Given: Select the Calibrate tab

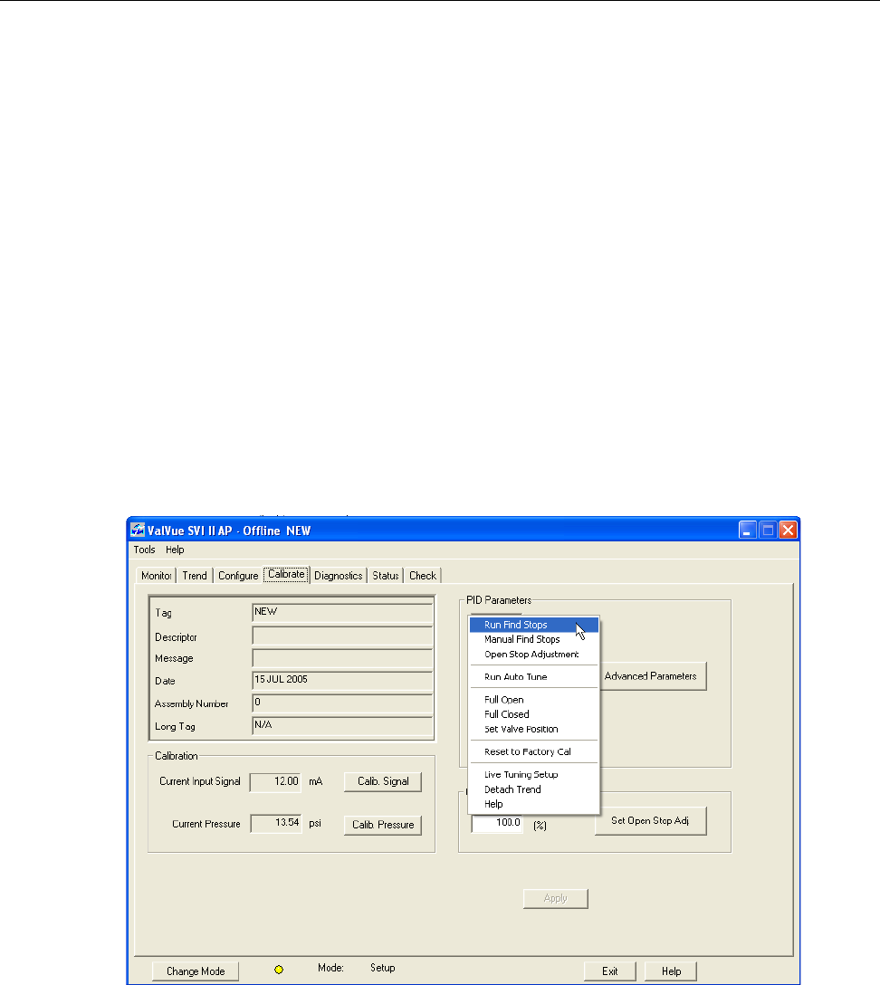Looking at the screenshot, I should [x=286, y=574].
